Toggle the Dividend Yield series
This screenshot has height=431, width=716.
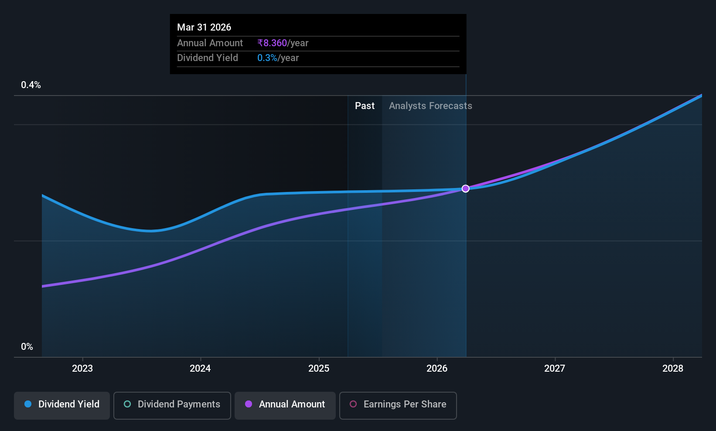pos(61,405)
